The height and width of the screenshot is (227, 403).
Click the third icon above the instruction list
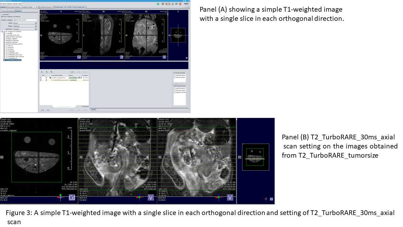pyautogui.click(x=51, y=72)
